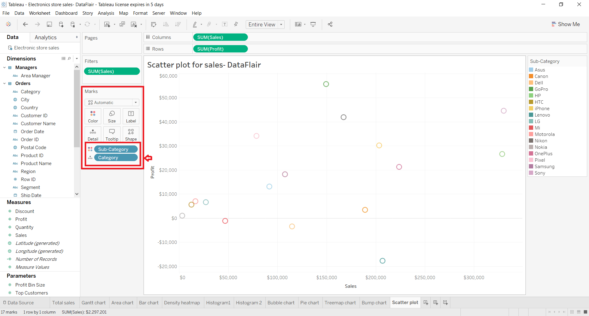
Task: Open the Shape card in the Marks panel
Action: [x=131, y=134]
